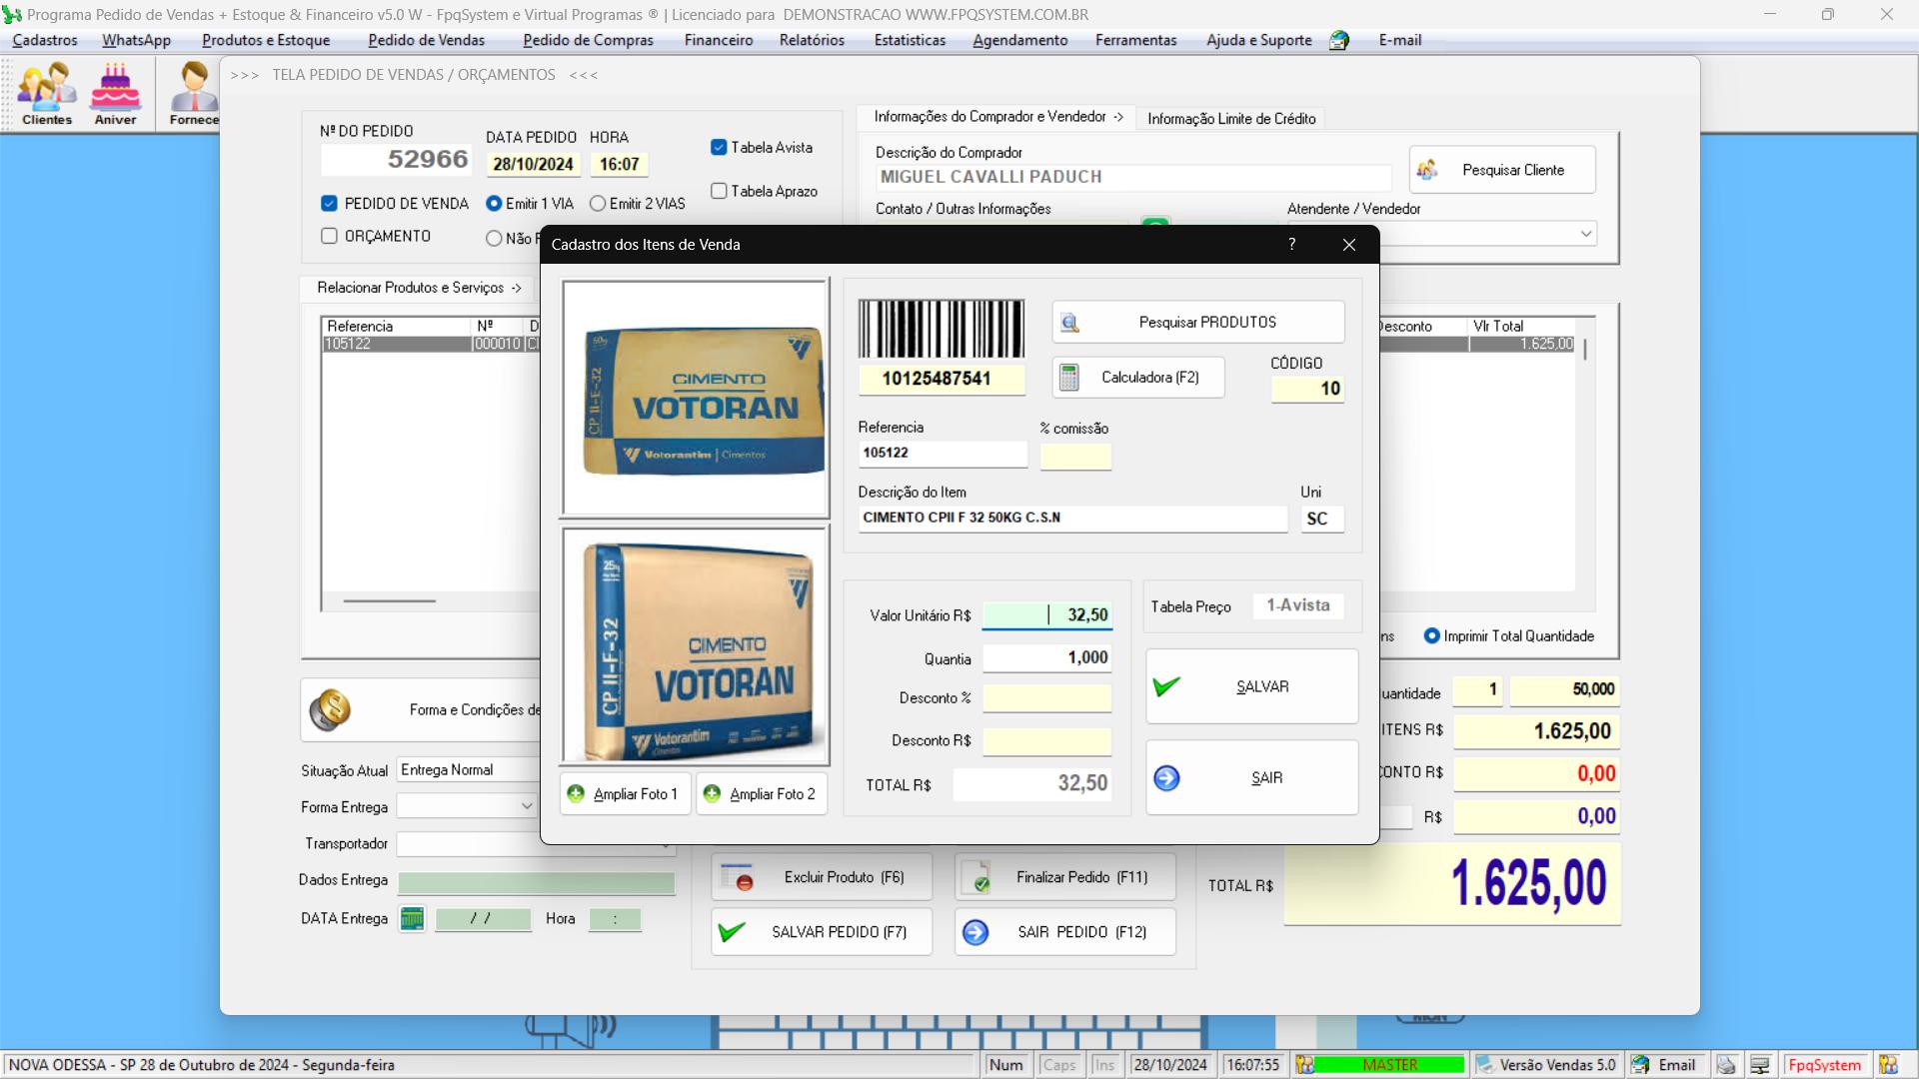Viewport: 1919px width, 1079px height.
Task: Click the keys icon at status bar far right
Action: click(x=1888, y=1065)
